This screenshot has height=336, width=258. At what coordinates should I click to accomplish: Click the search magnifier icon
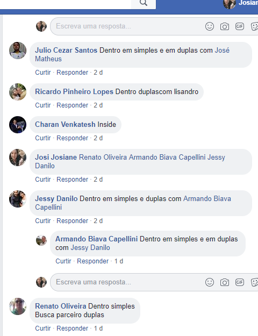pyautogui.click(x=144, y=3)
